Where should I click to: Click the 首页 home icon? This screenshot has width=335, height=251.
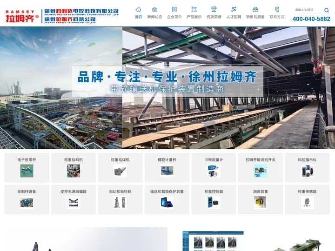[139, 9]
